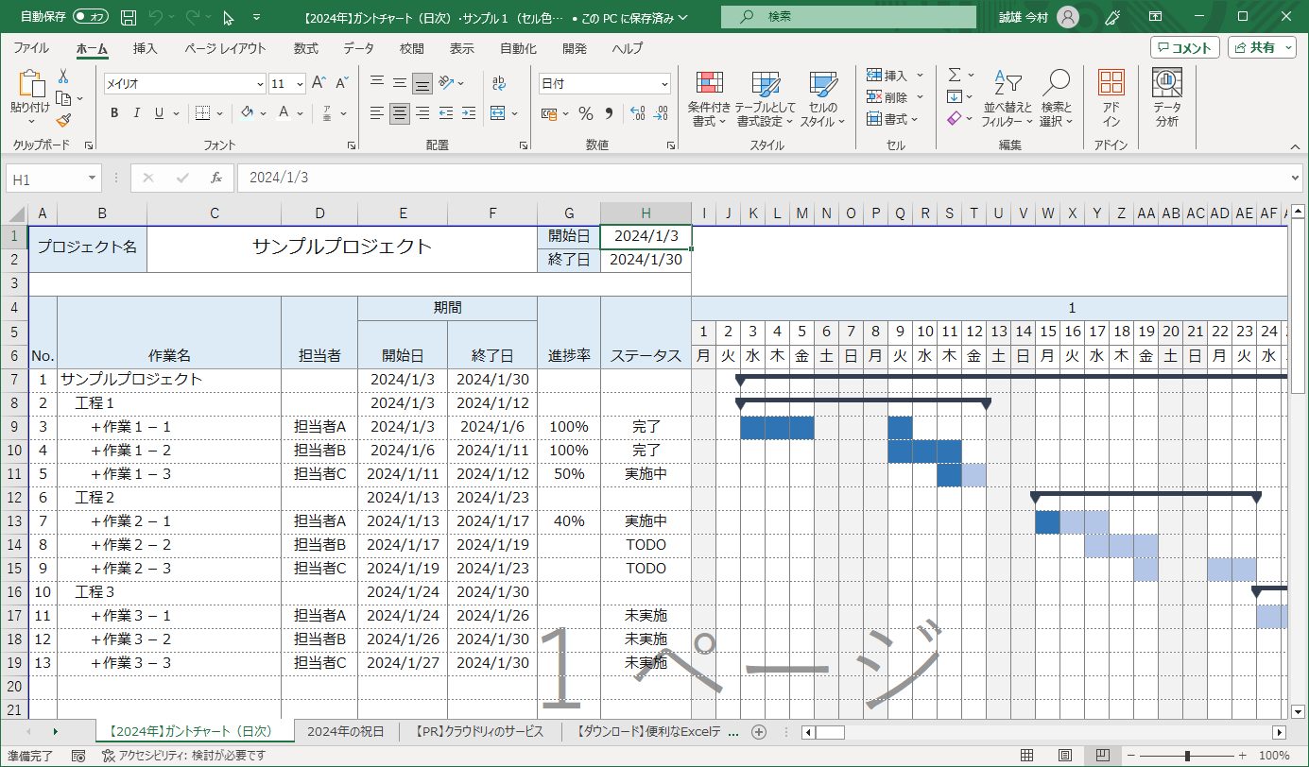Image resolution: width=1309 pixels, height=767 pixels.
Task: Open Conditional Formatting (条件付き書式)
Action: pyautogui.click(x=708, y=100)
